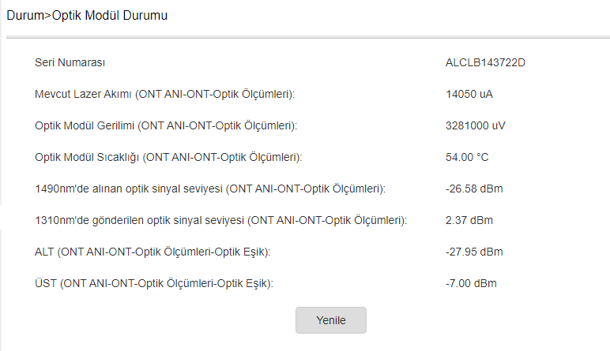Click the serial number value ALCLB143722D

click(485, 62)
